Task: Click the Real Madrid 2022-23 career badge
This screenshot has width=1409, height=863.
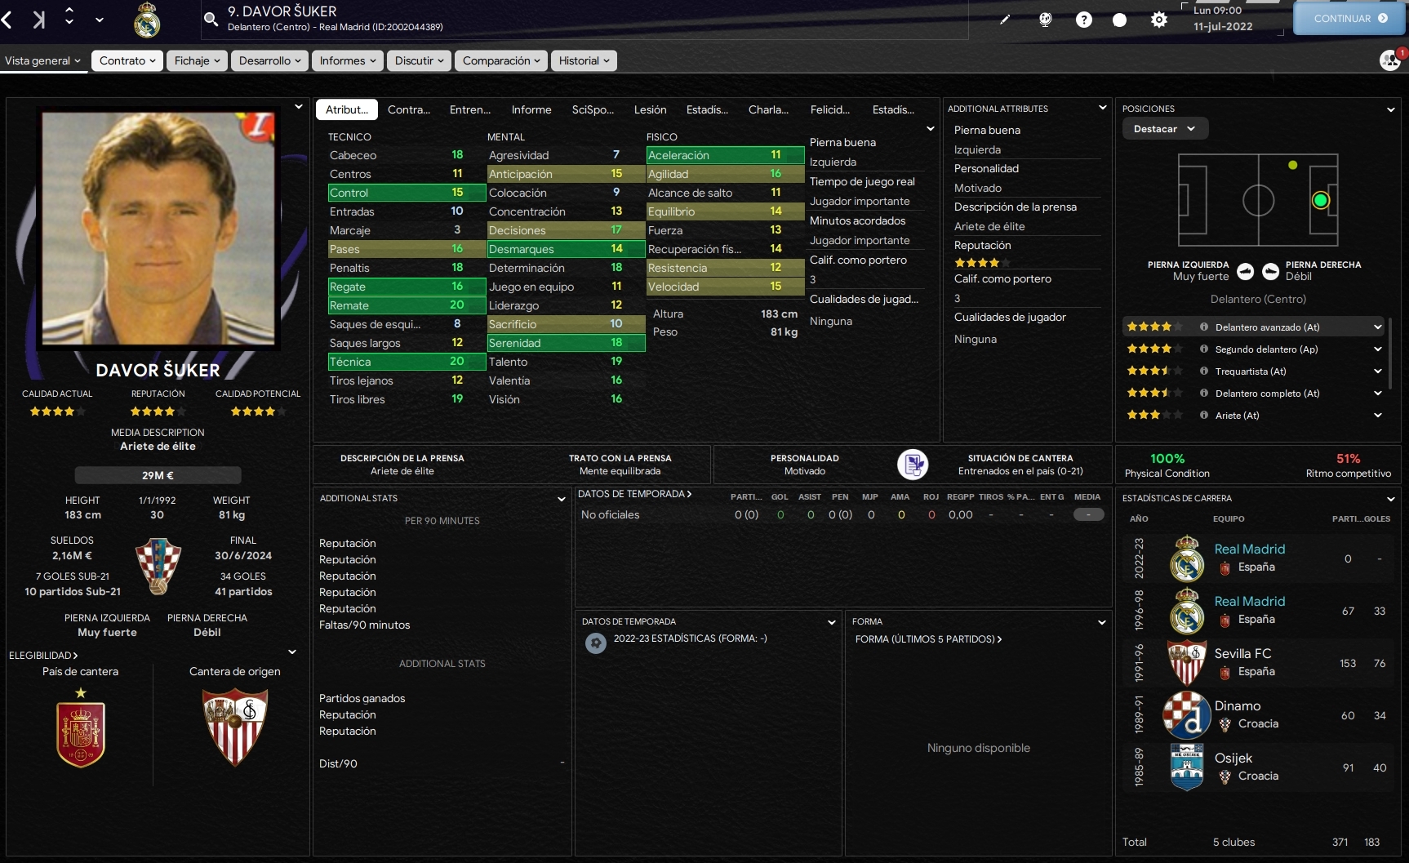Action: (x=1187, y=558)
